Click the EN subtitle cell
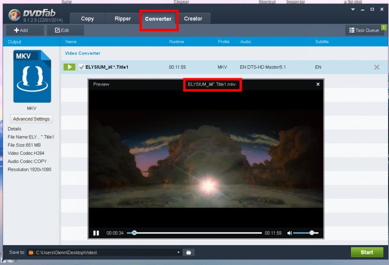389x265 pixels. point(318,67)
